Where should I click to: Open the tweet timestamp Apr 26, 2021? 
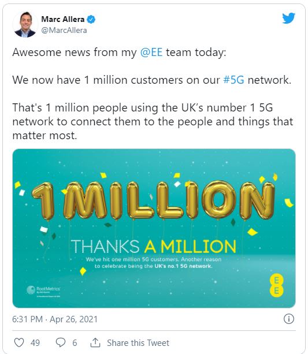tap(55, 319)
